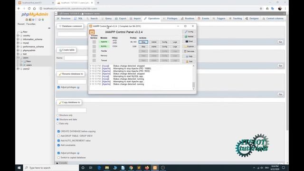
Task: Expand test database tree node
Action: point(18,54)
